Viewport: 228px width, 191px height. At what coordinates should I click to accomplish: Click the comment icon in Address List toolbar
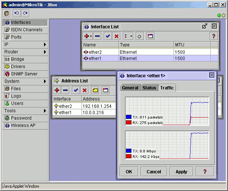point(106,90)
